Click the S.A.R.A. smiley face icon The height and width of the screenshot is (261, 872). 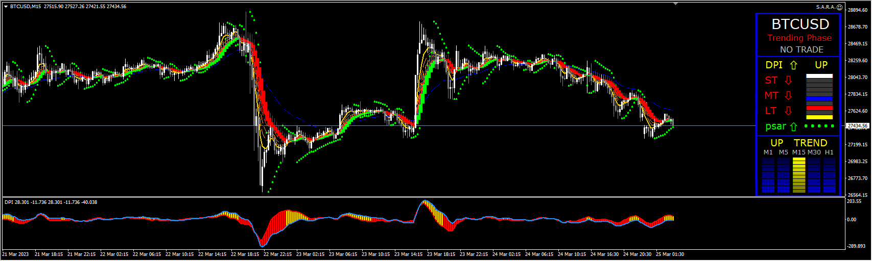(839, 7)
